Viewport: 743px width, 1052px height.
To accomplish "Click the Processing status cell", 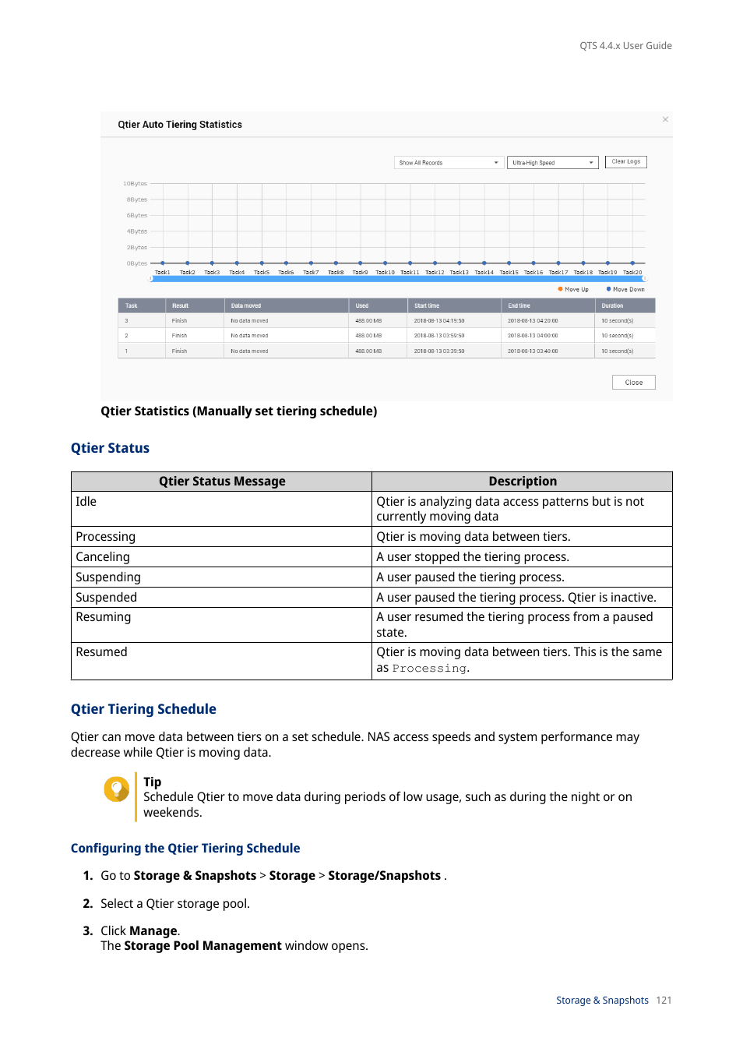I will (x=221, y=537).
